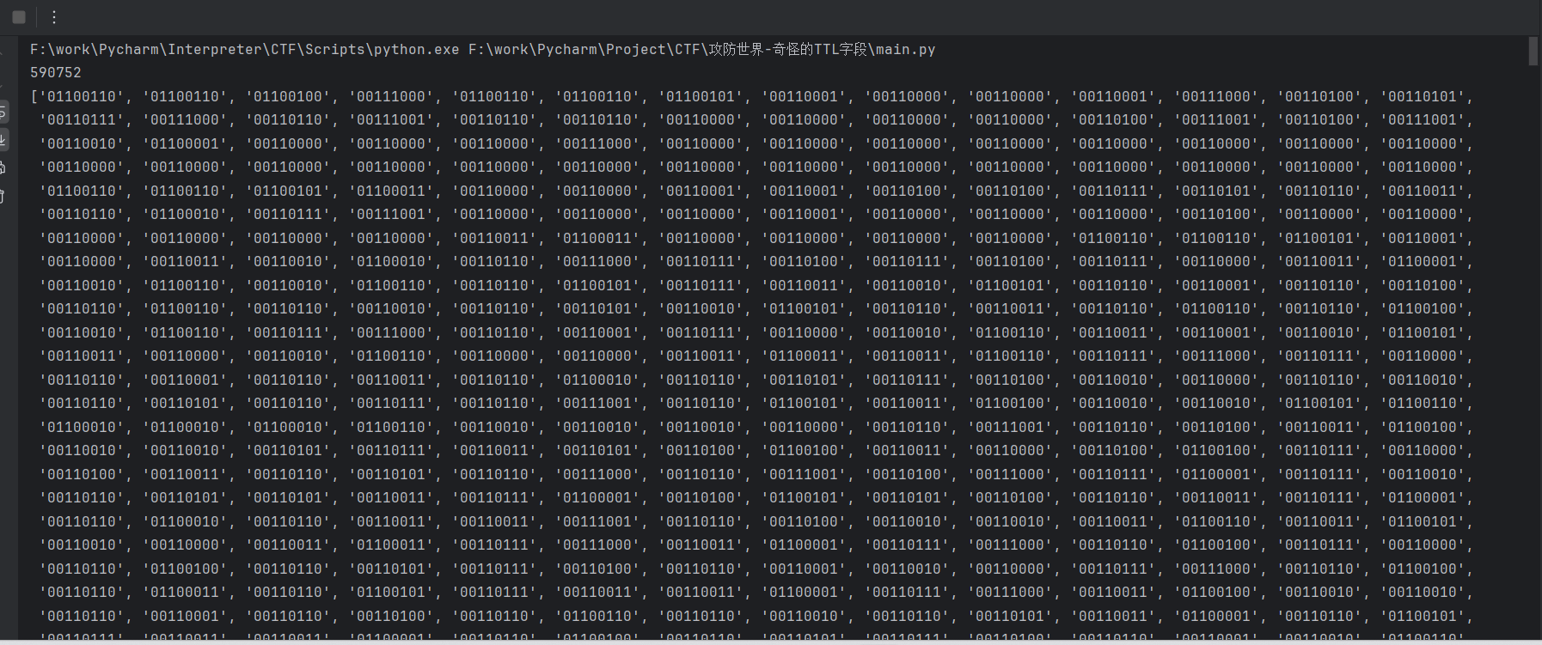Click the output row containing only '00110000' values
The image size is (1542, 645).
pos(756,167)
